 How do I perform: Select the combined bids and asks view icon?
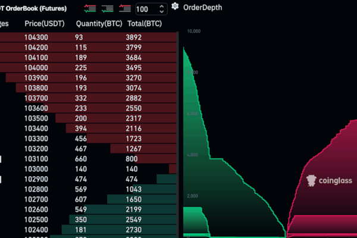(x=90, y=9)
